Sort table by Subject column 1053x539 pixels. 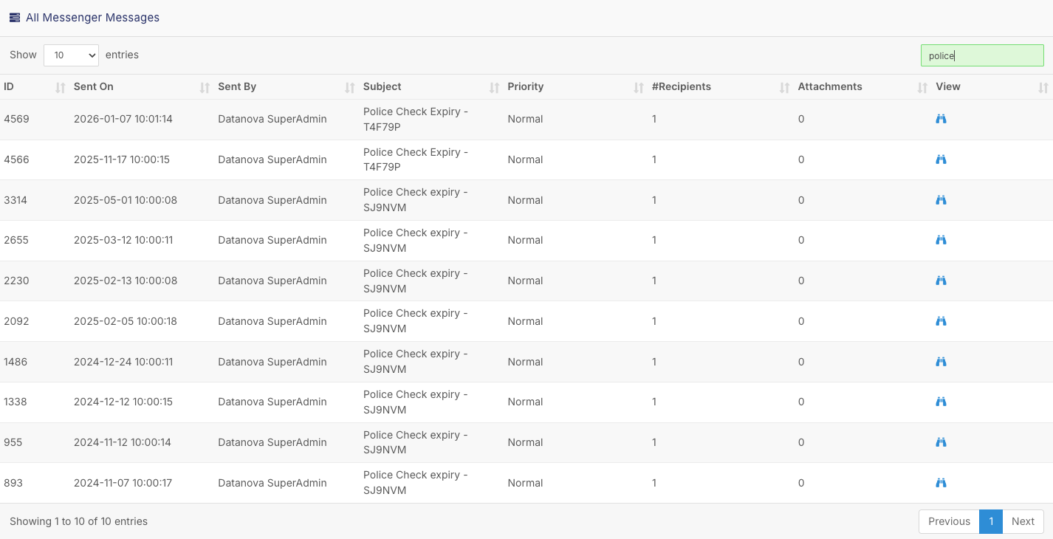[431, 87]
